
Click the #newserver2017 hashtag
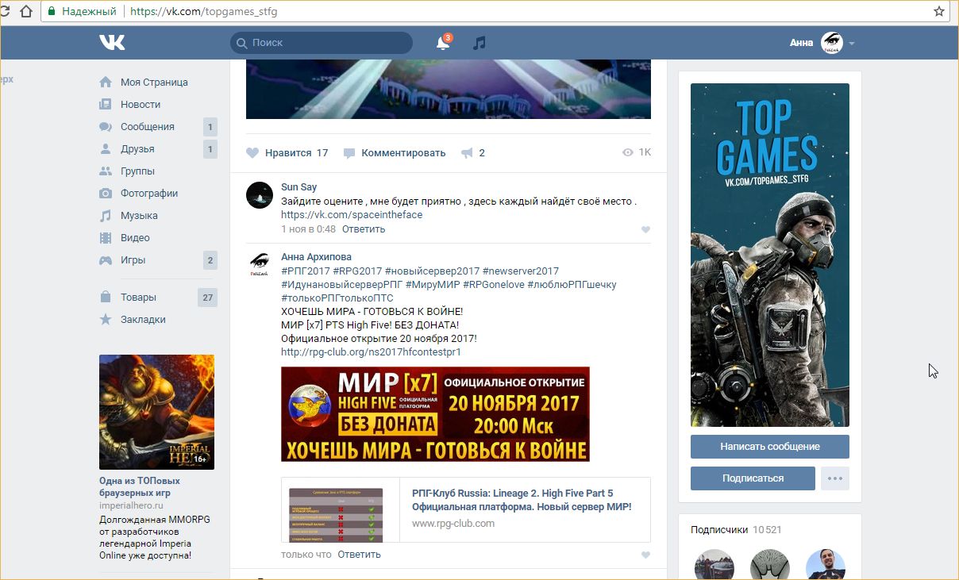pyautogui.click(x=520, y=271)
